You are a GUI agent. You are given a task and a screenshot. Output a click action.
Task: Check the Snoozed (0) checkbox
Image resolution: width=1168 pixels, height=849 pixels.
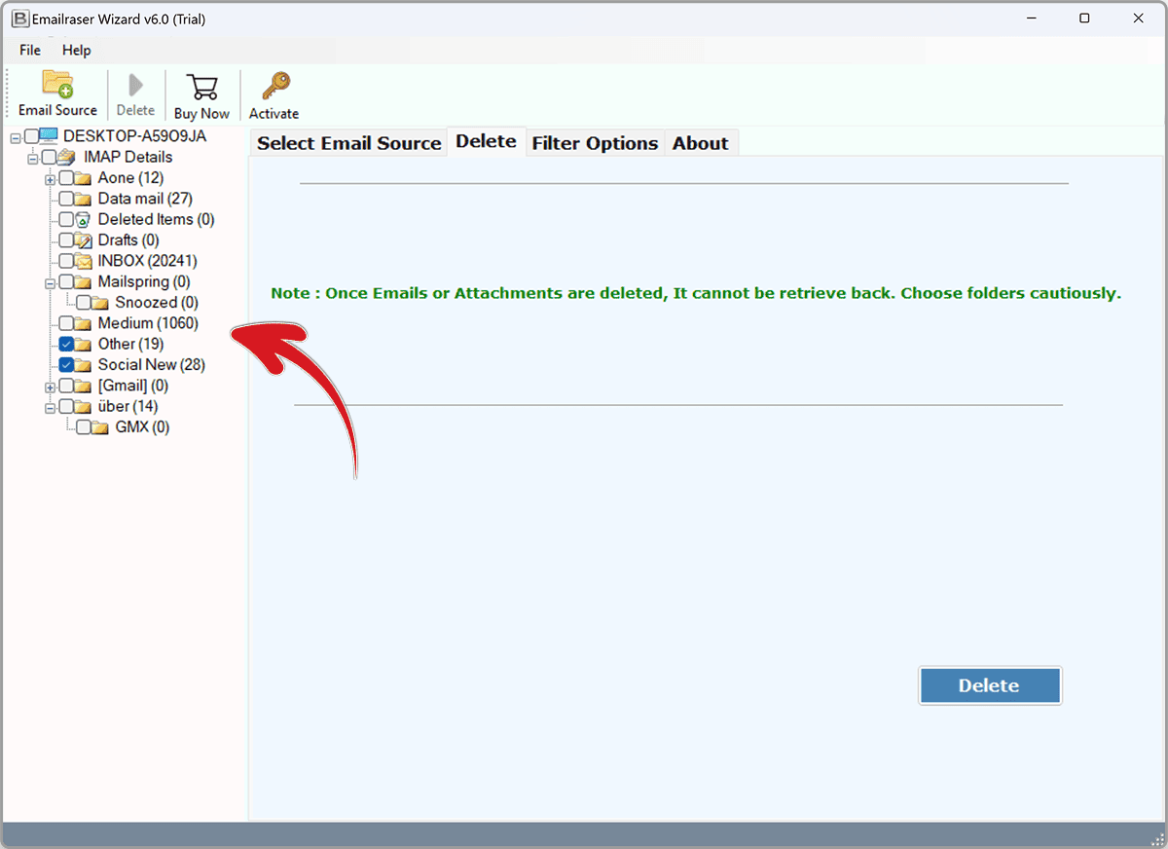[84, 303]
